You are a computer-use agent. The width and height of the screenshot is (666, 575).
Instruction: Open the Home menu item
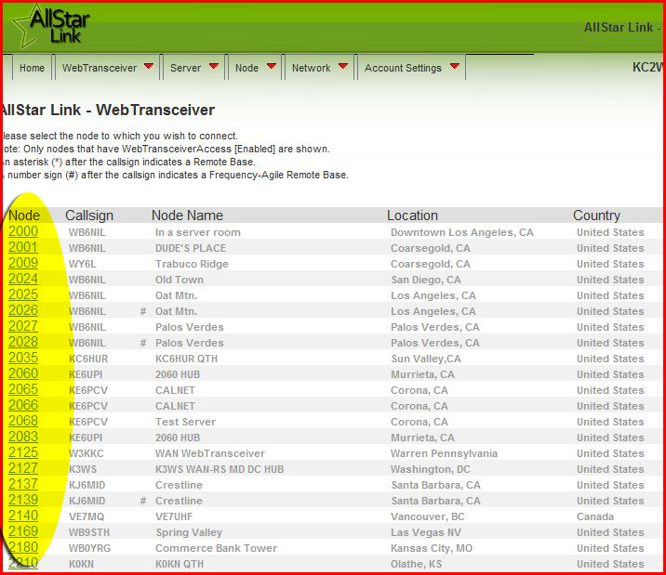tap(32, 68)
